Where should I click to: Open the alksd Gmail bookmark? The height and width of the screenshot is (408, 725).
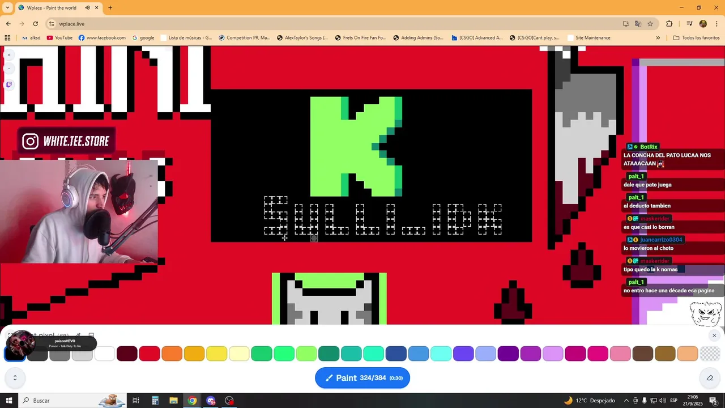31,38
